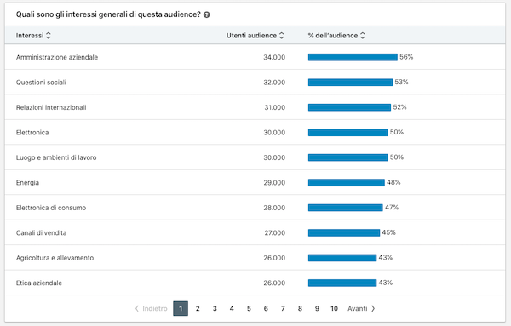Click the Elettronica di consumo 47% bar
Screen dimensions: 511x326
point(346,208)
